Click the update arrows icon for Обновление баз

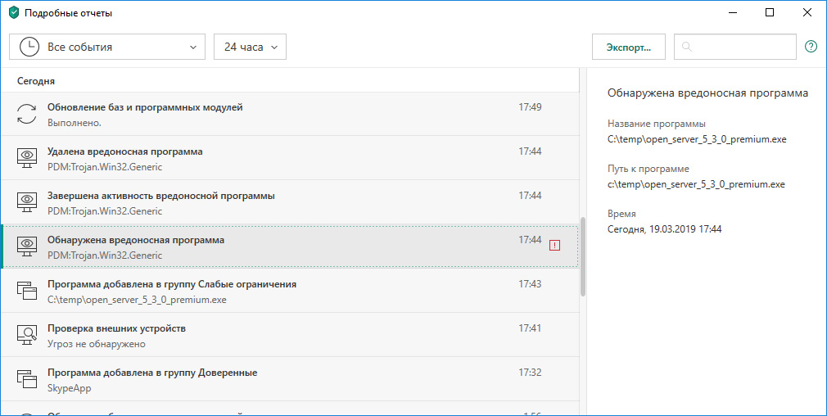click(27, 115)
